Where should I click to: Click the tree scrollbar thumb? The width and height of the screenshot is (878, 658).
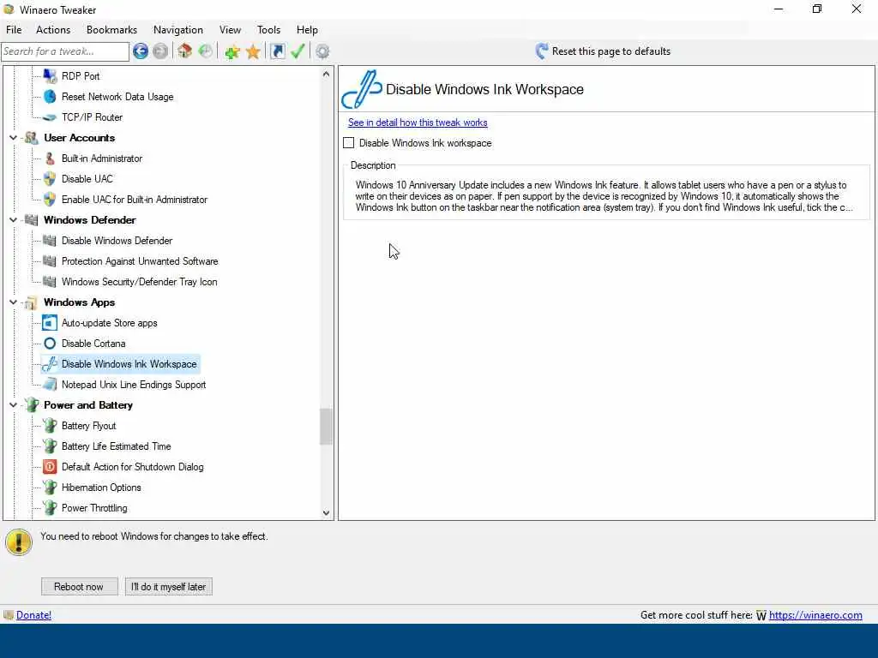326,427
